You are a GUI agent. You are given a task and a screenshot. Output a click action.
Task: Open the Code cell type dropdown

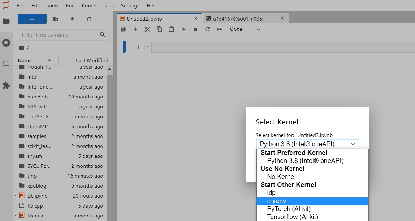tap(245, 29)
